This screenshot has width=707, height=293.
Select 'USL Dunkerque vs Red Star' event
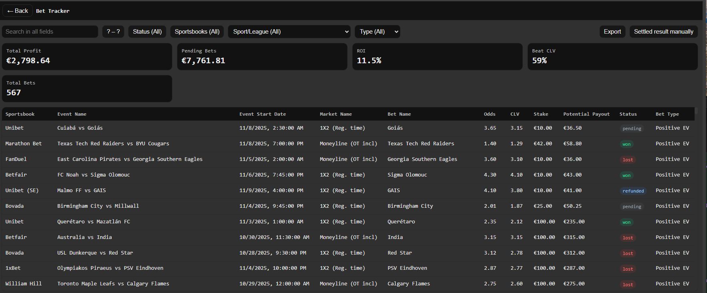95,253
